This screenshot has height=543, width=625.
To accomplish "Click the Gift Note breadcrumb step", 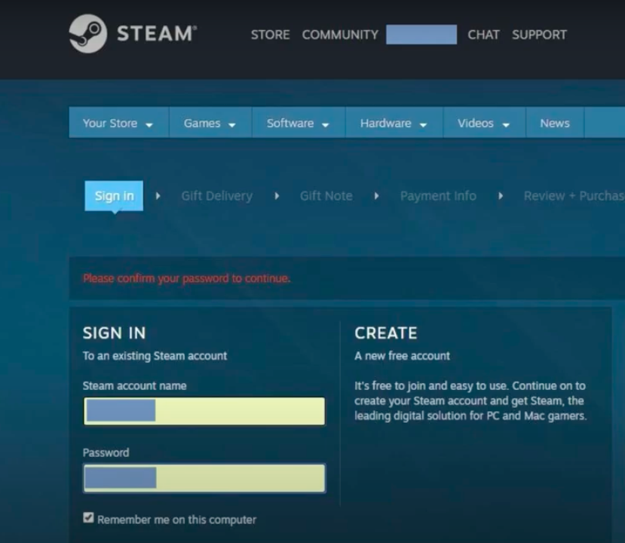I will [326, 195].
